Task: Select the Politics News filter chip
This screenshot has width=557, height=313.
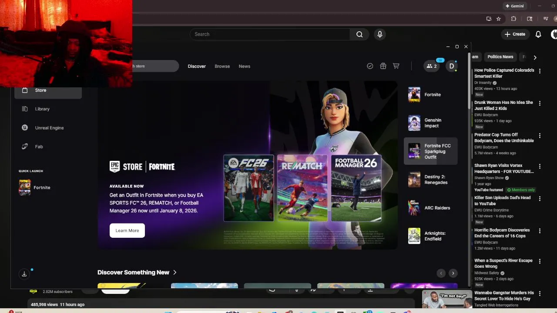Action: pyautogui.click(x=500, y=57)
